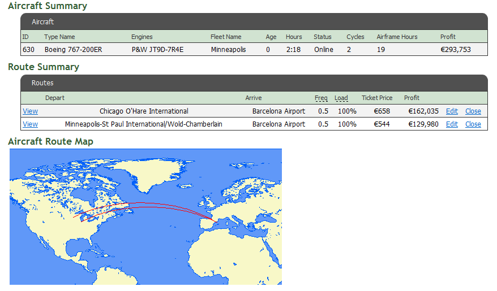Click Chicago O'Hare International departure cell
This screenshot has height=291, width=497.
click(144, 111)
